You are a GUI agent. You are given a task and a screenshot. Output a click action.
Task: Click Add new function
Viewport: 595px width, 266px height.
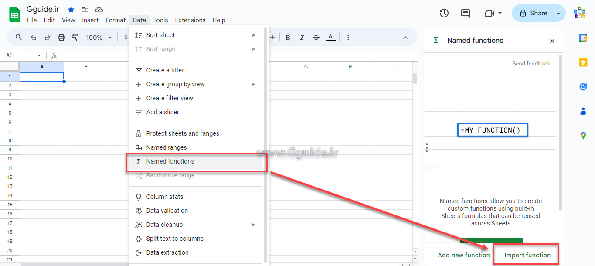pyautogui.click(x=464, y=255)
